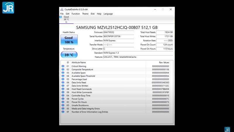The width and height of the screenshot is (234, 132).
Task: Click the status orb for Data Units Read
Action: point(63,82)
